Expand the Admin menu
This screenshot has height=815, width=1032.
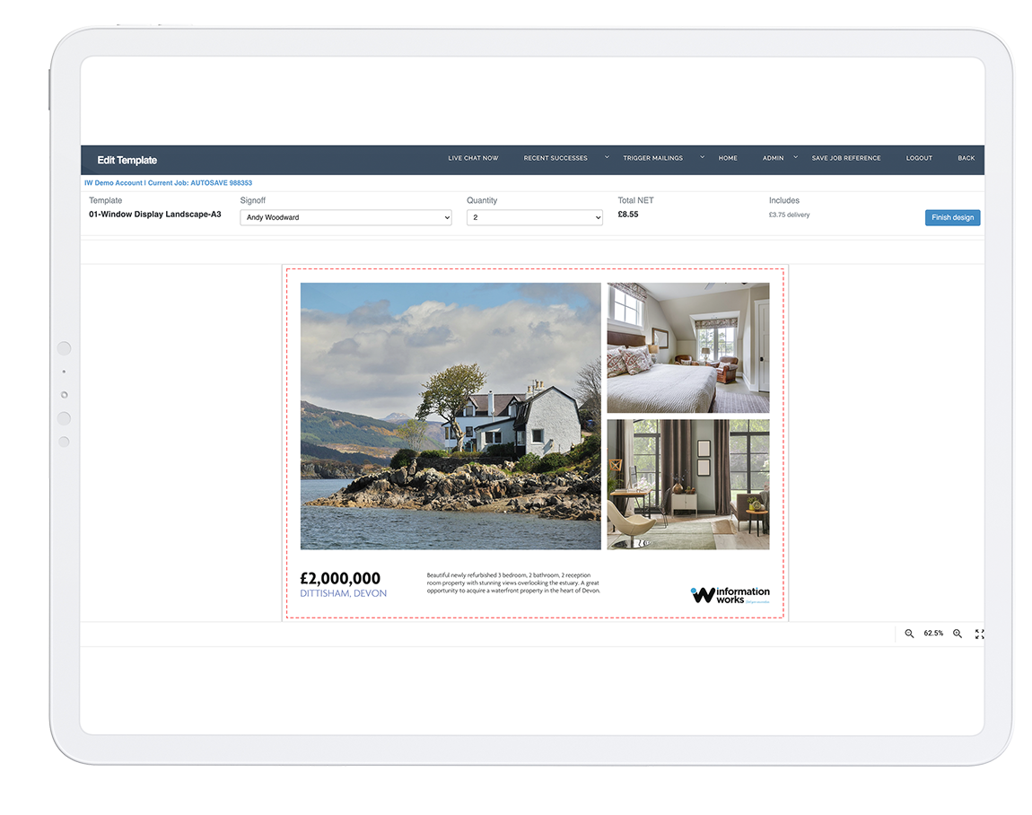pos(774,158)
